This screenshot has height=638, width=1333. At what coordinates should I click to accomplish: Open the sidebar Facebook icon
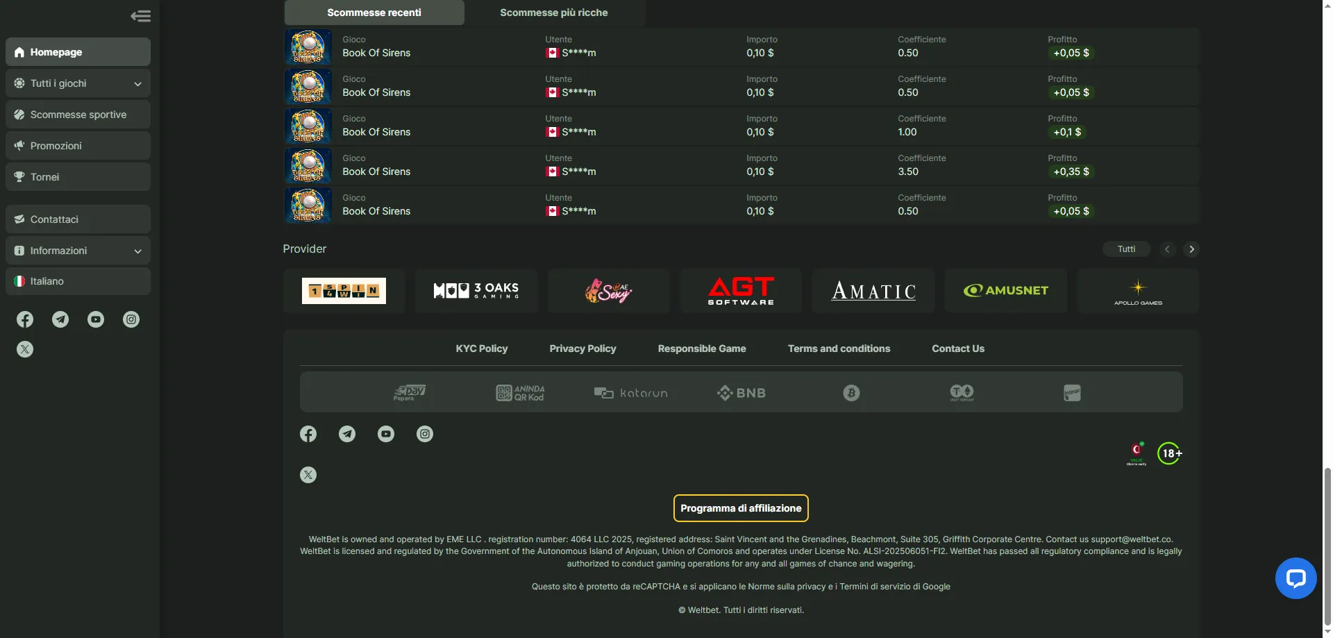(x=25, y=319)
